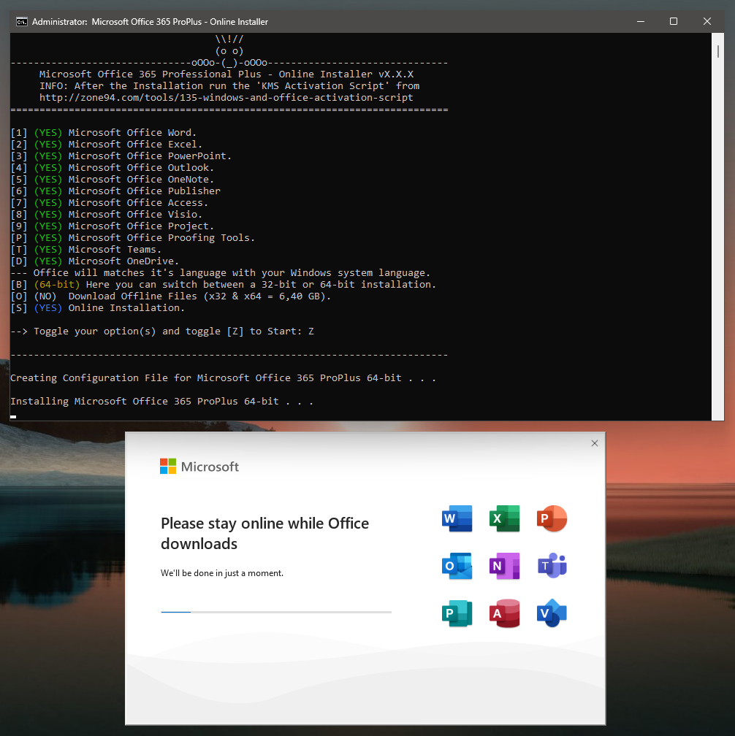Click the (NO) Download Offline Files option
Viewport: 735px width, 736px height.
[45, 296]
